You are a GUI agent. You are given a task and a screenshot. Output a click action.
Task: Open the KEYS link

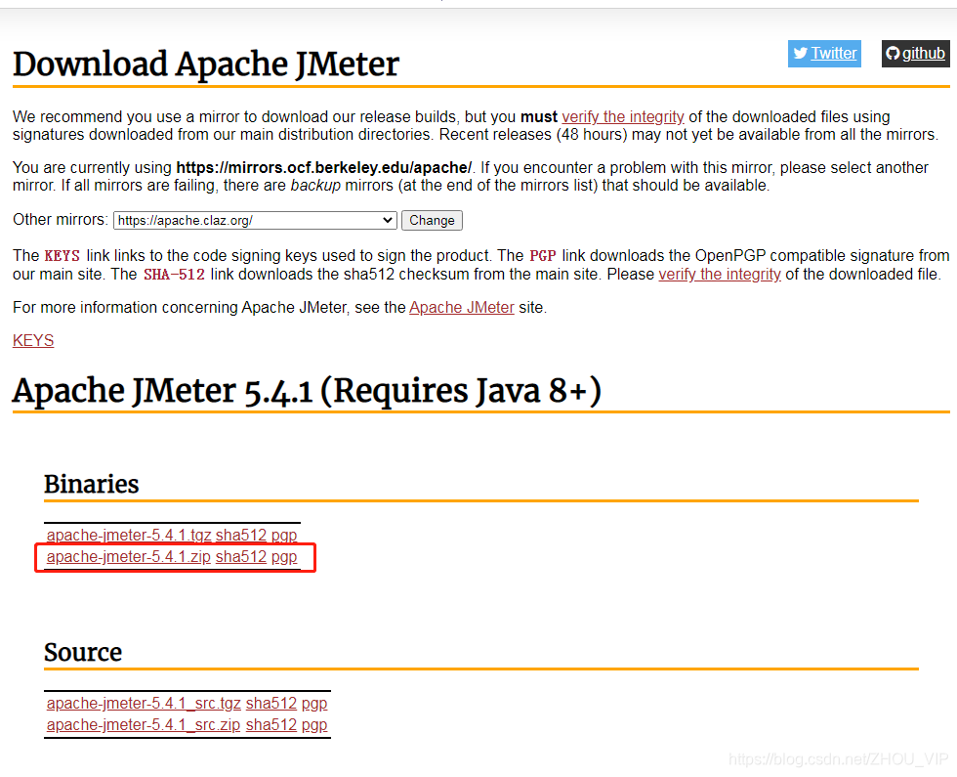33,340
